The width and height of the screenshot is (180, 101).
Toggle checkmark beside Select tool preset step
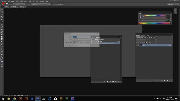click(92, 43)
